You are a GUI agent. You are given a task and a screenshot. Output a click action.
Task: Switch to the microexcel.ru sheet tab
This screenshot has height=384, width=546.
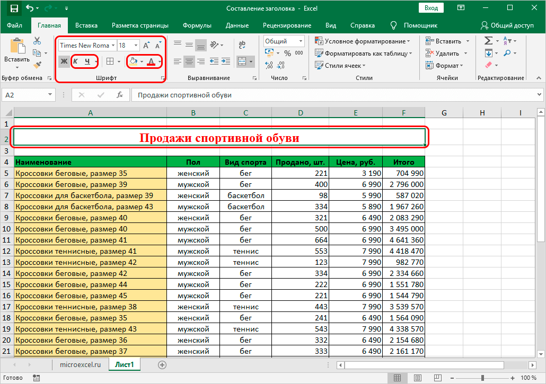tap(80, 365)
